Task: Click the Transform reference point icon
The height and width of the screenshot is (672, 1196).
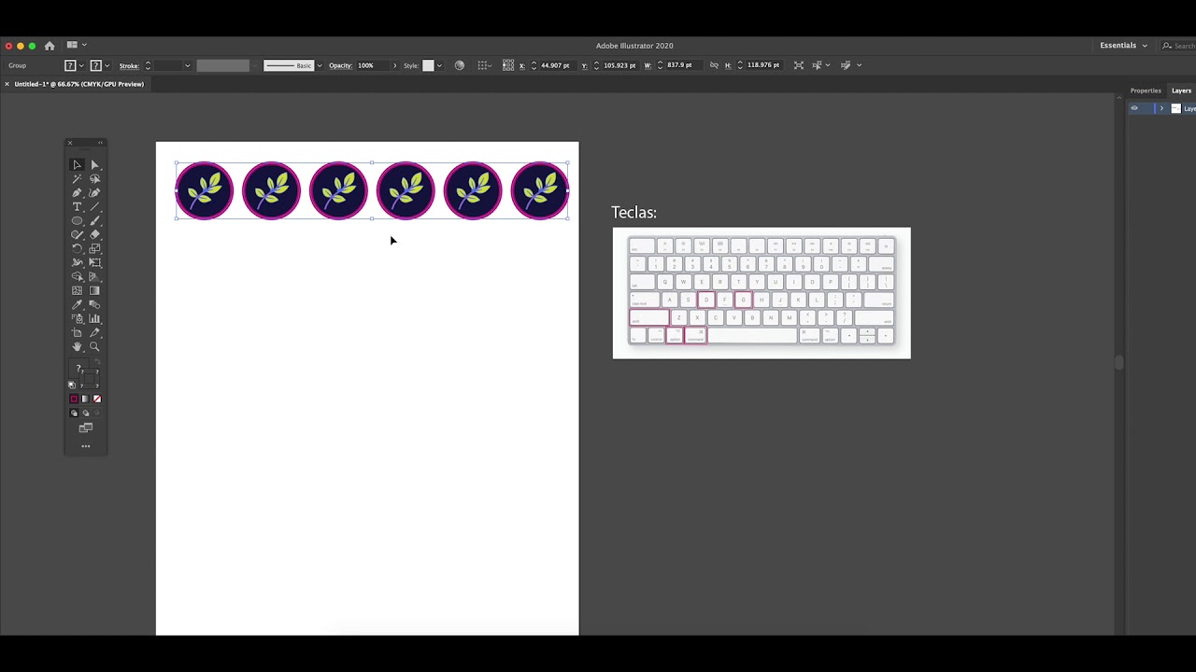Action: pos(508,65)
